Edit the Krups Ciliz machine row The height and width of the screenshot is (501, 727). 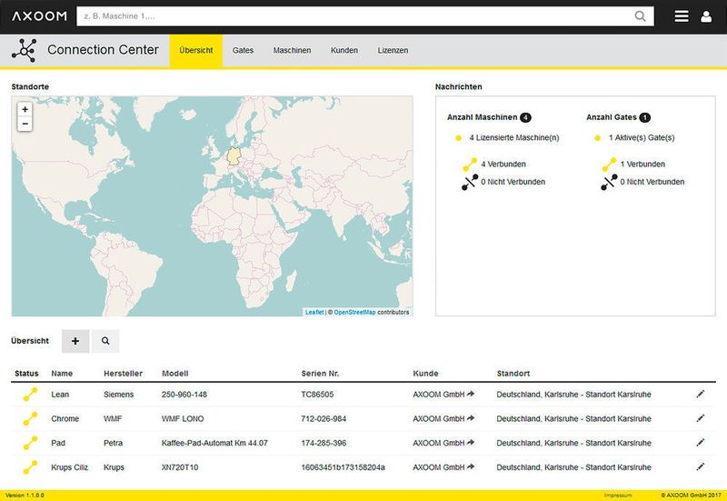[x=700, y=466]
